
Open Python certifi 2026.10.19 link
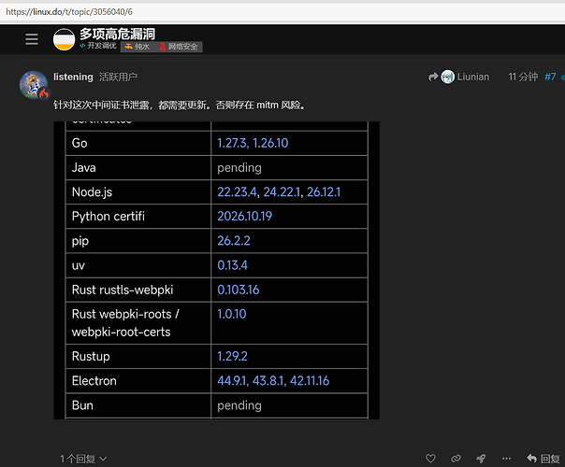[x=245, y=217]
